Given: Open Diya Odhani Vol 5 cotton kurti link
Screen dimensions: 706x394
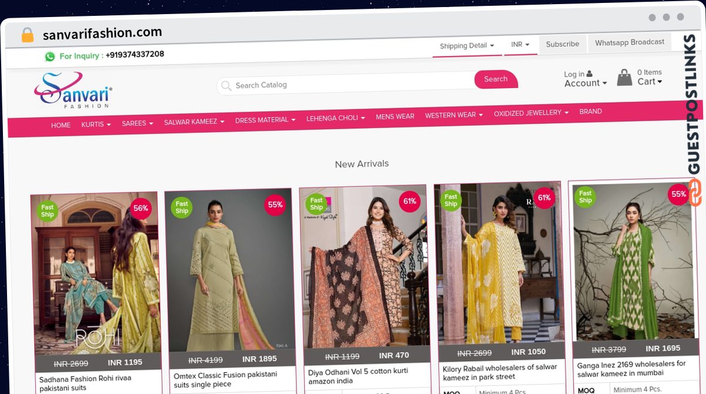Looking at the screenshot, I should click(x=358, y=376).
